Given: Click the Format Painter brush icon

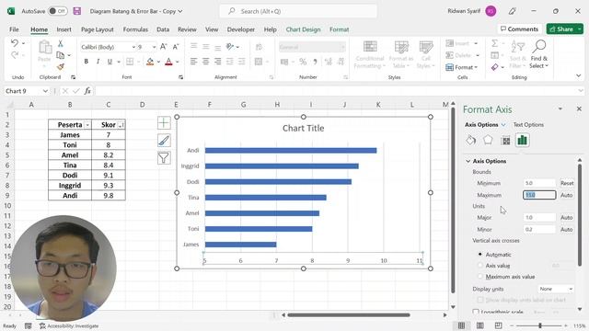Looking at the screenshot, I should coord(60,67).
